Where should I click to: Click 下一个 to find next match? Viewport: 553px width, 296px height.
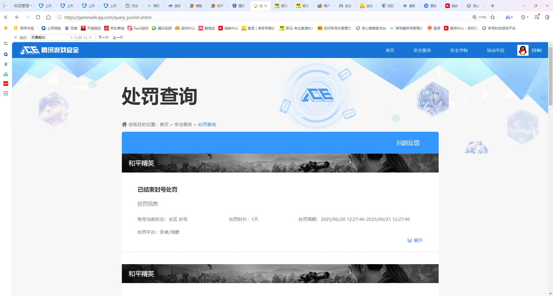pyautogui.click(x=103, y=37)
